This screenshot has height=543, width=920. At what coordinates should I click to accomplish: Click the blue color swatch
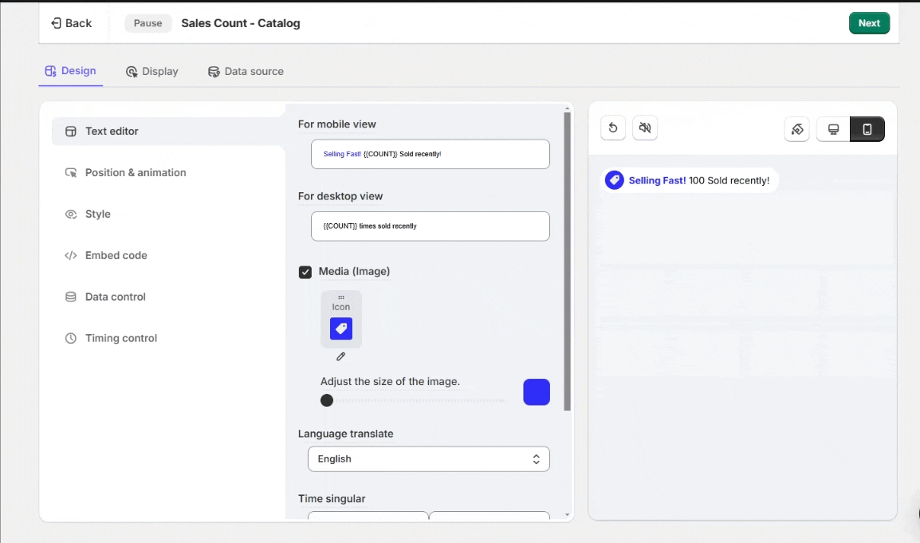(537, 392)
